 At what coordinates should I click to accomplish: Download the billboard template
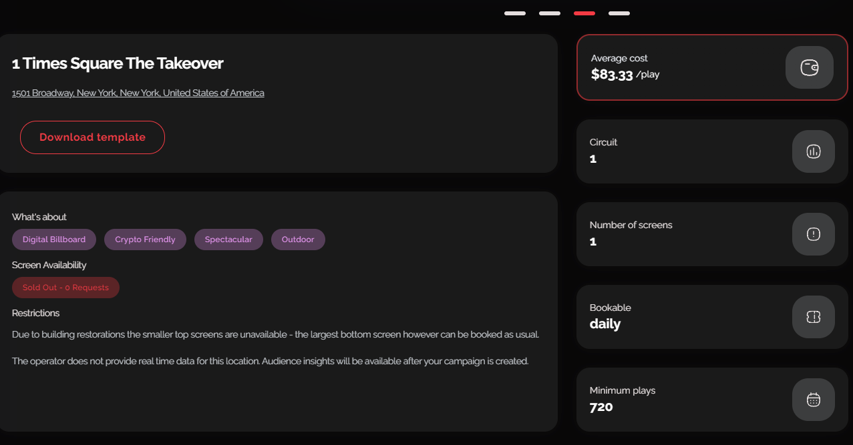click(92, 137)
